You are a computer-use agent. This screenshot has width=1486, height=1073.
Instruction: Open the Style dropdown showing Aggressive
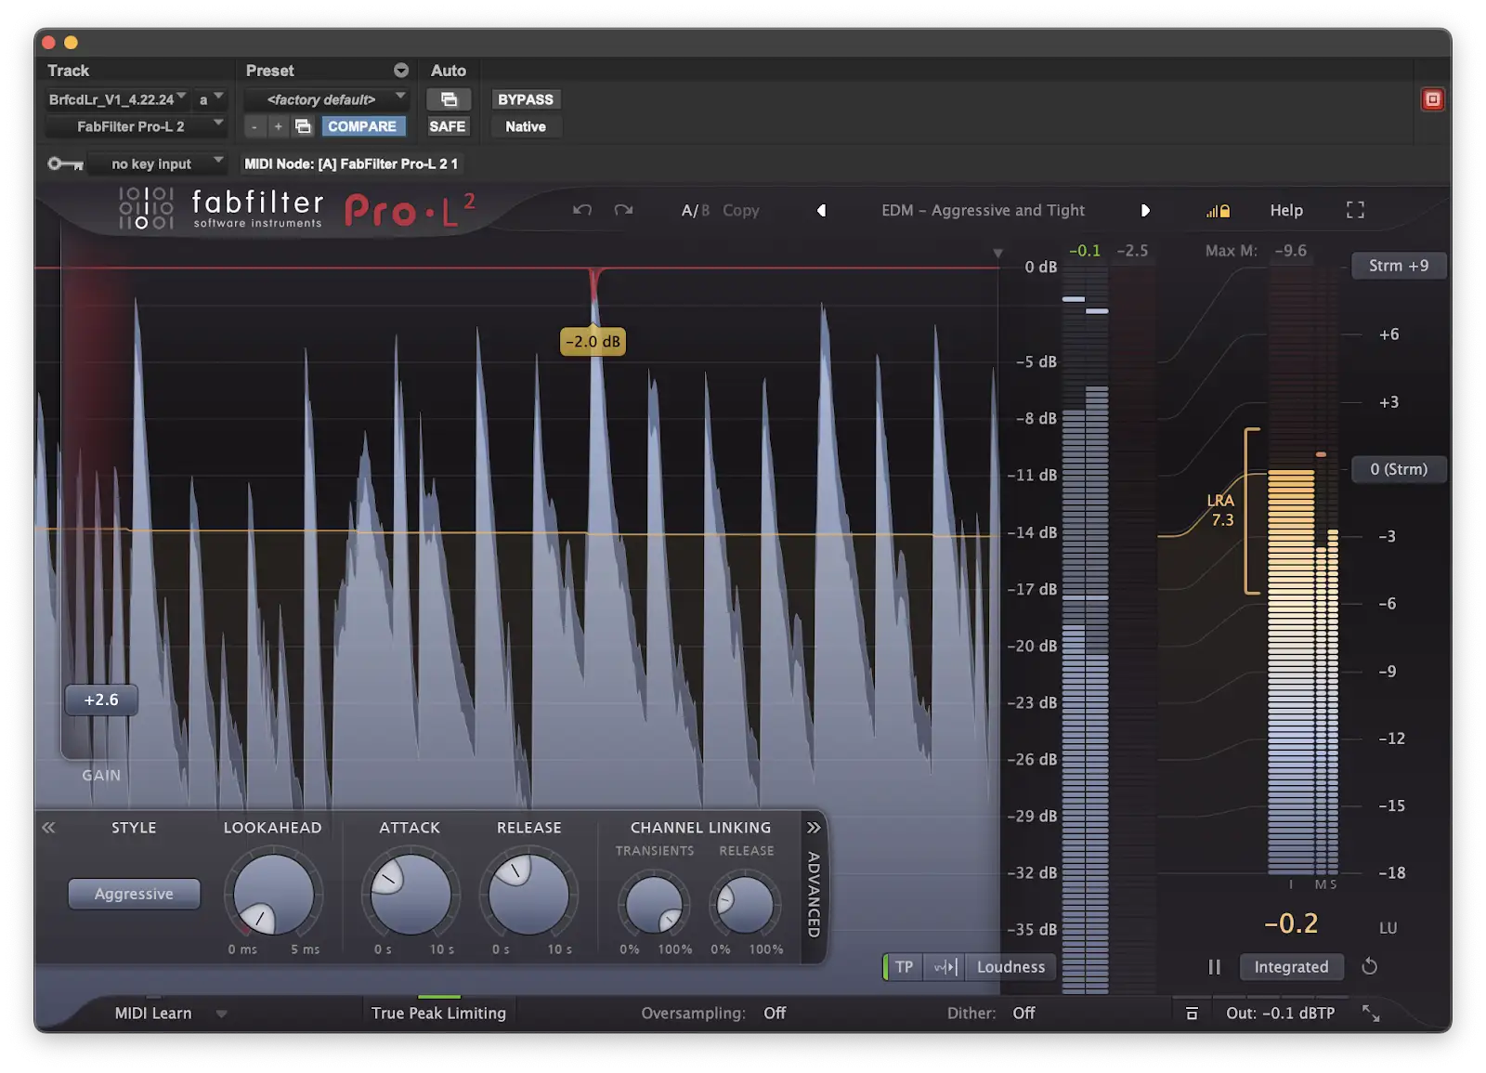coord(134,894)
